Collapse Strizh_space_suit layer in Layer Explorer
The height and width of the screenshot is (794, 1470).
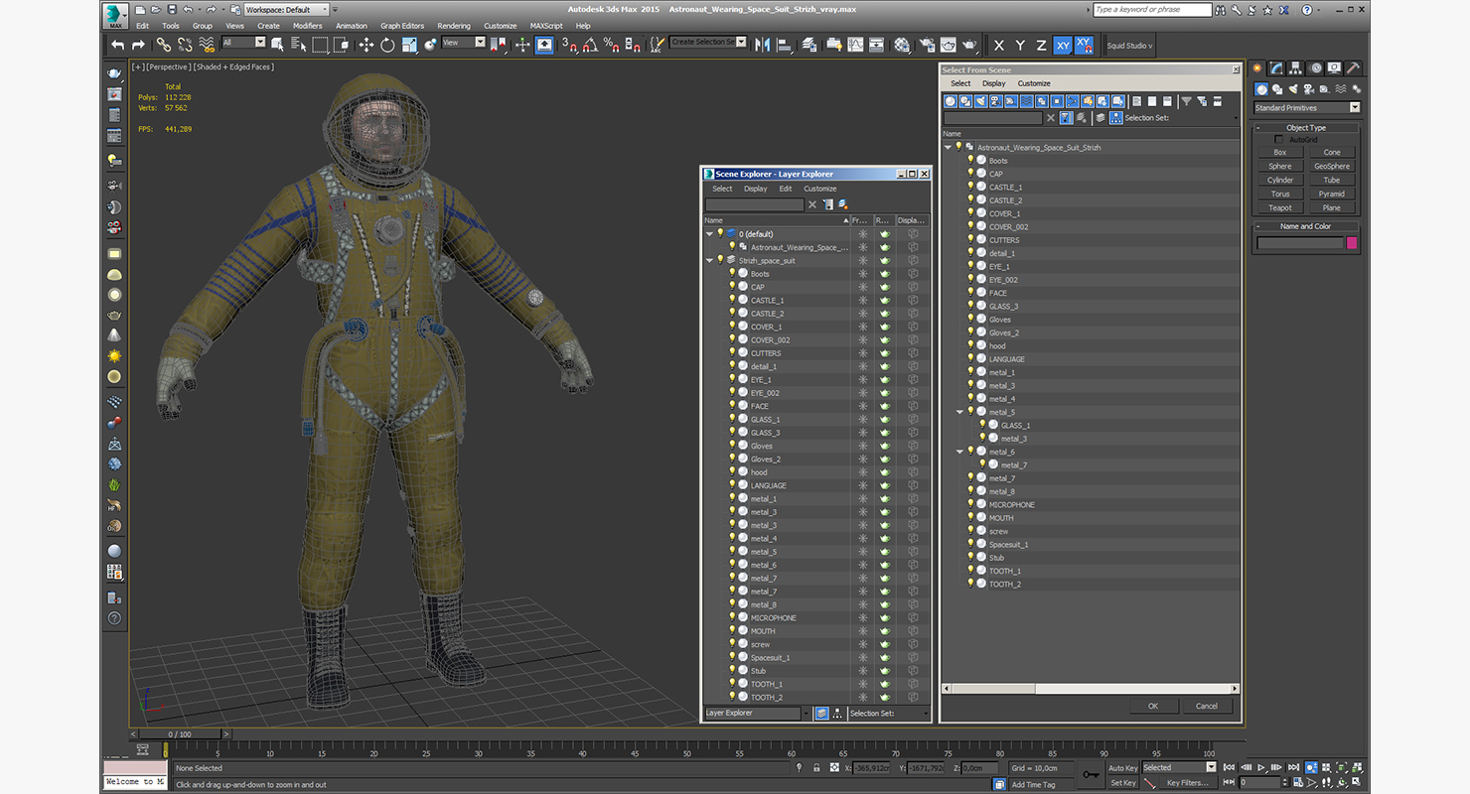pyautogui.click(x=709, y=261)
